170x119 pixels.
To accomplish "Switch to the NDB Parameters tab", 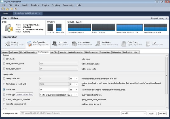I will tap(92, 52).
